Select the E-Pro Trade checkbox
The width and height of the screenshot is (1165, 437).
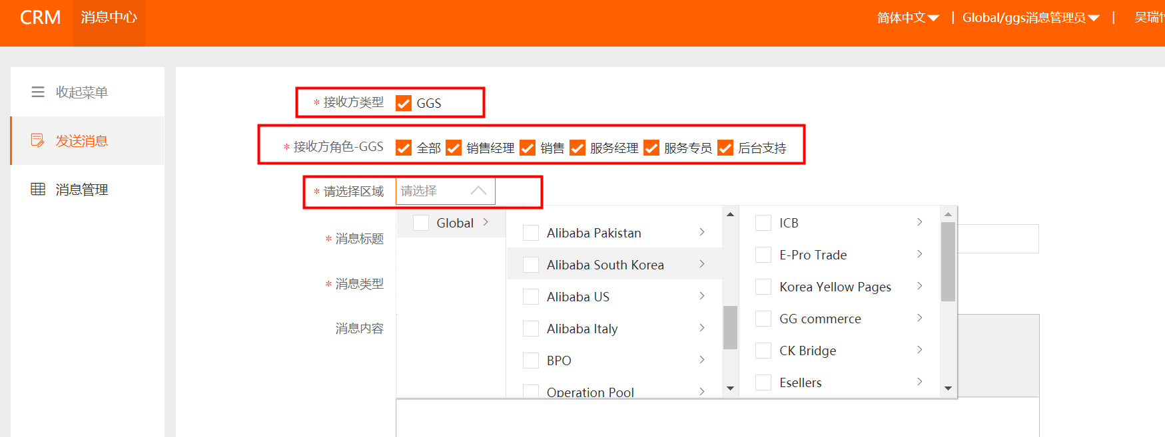763,255
